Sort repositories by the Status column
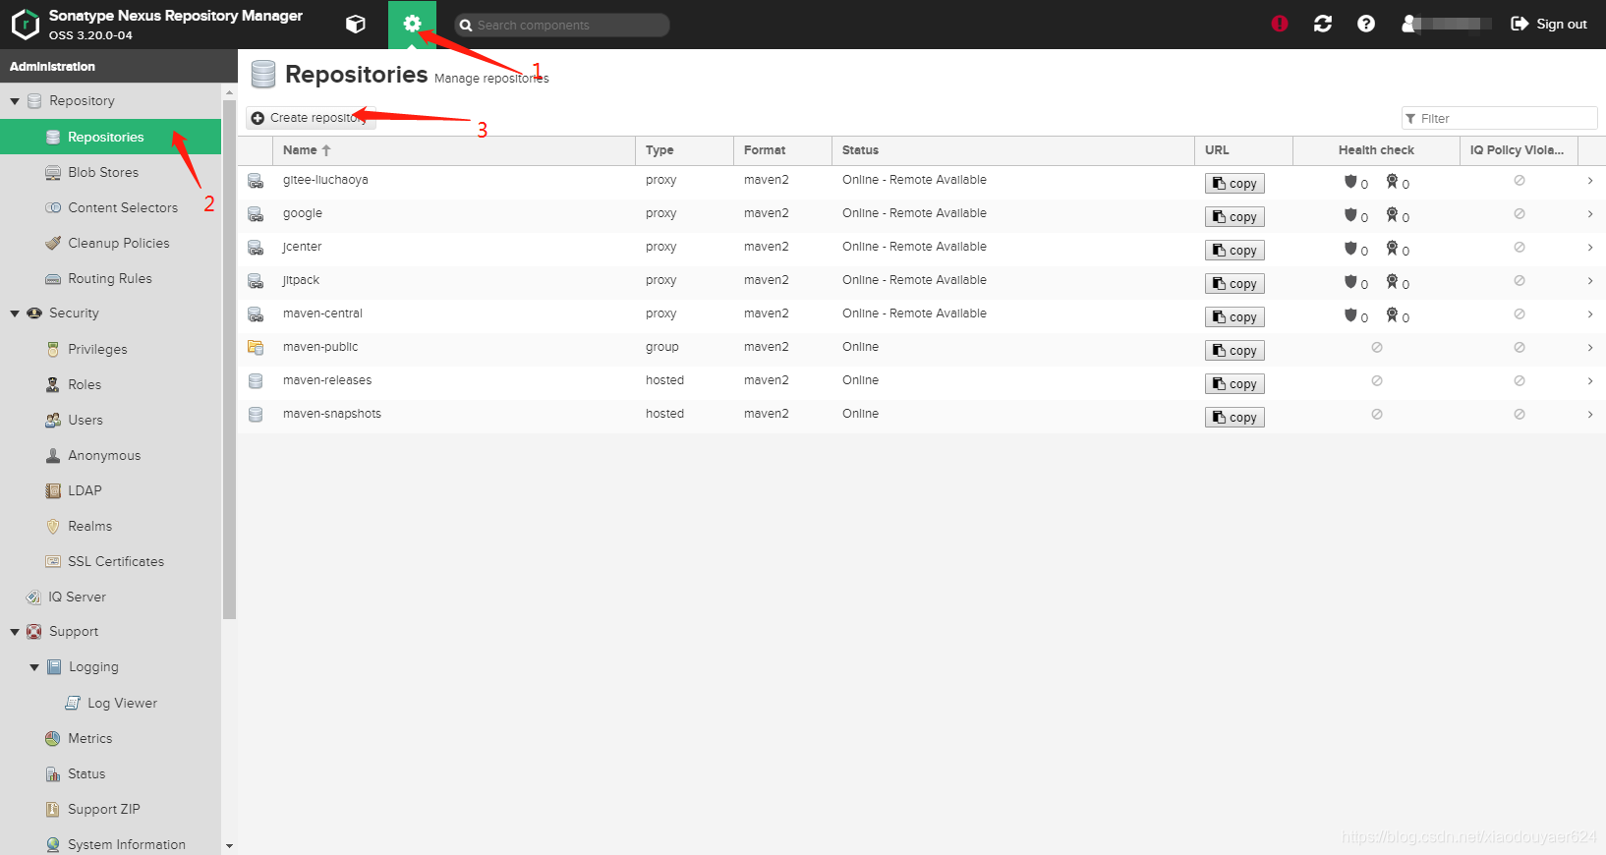Screen dimensions: 1606x855 (1013, 150)
